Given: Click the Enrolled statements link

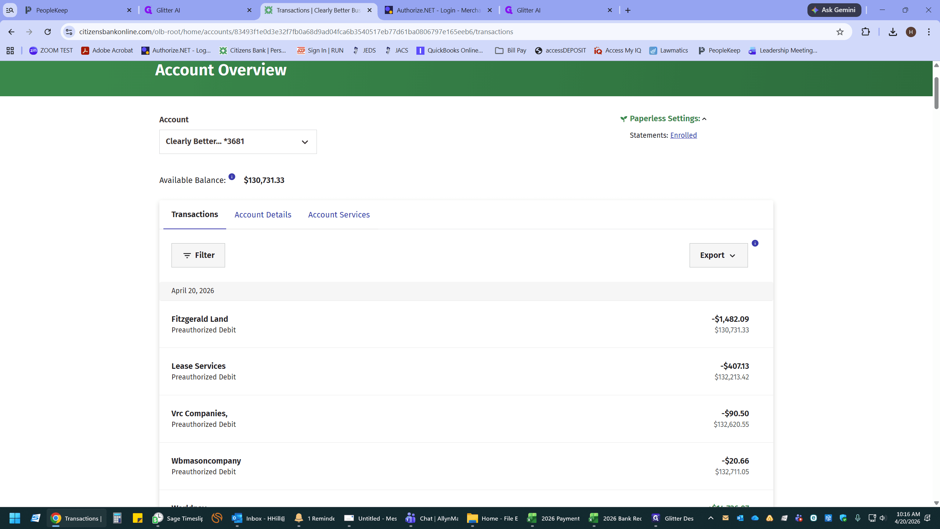Looking at the screenshot, I should click(683, 135).
